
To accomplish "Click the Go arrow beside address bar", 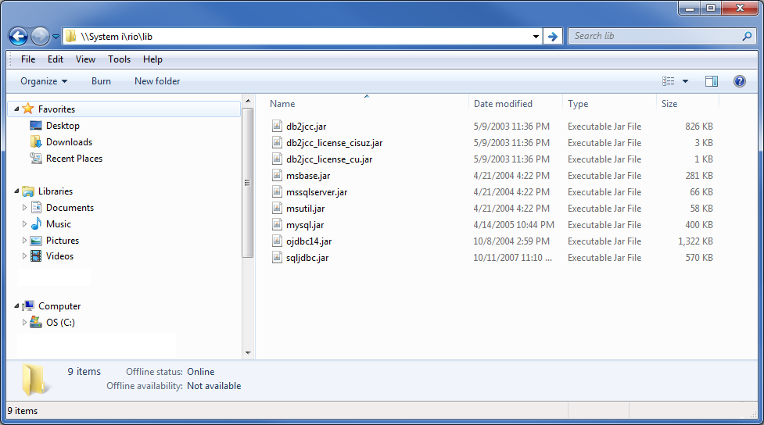I will [553, 36].
